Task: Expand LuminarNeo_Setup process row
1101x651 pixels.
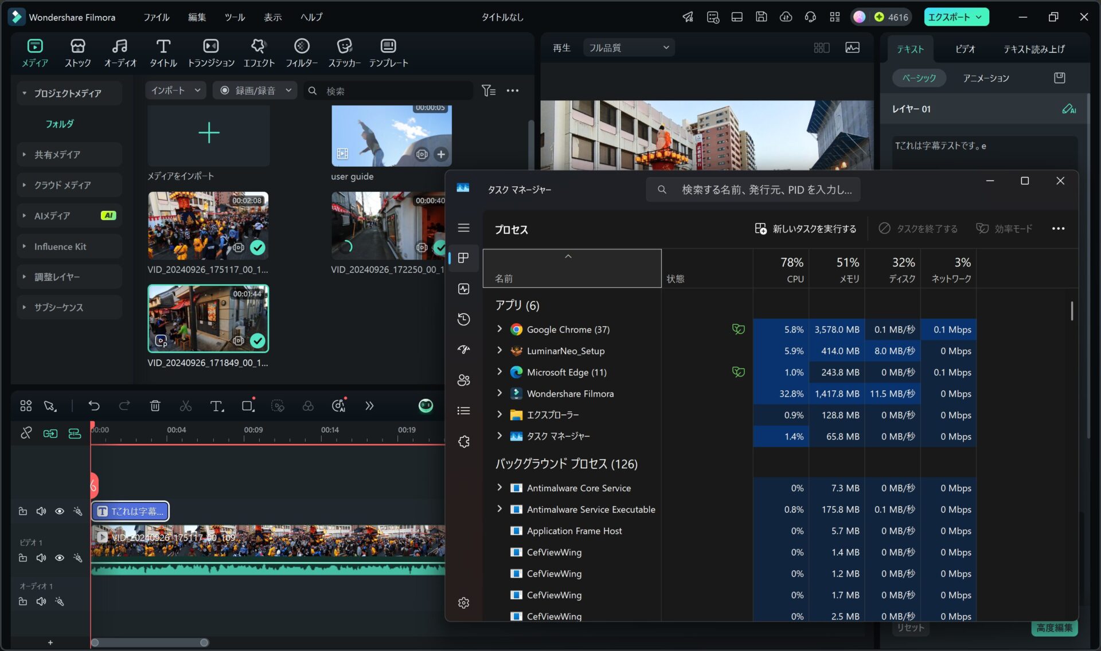Action: pos(499,350)
